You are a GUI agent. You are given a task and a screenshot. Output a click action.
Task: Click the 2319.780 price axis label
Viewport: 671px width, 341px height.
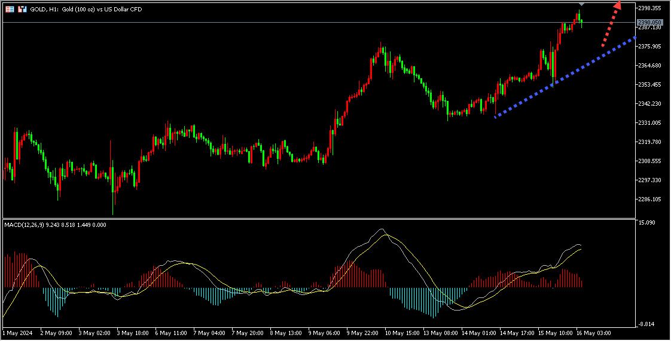pos(649,142)
